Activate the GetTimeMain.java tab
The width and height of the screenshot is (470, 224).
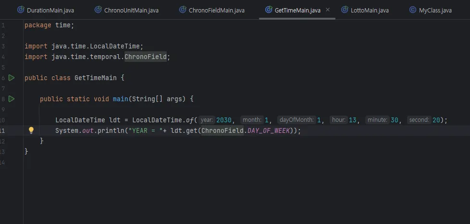tap(297, 10)
